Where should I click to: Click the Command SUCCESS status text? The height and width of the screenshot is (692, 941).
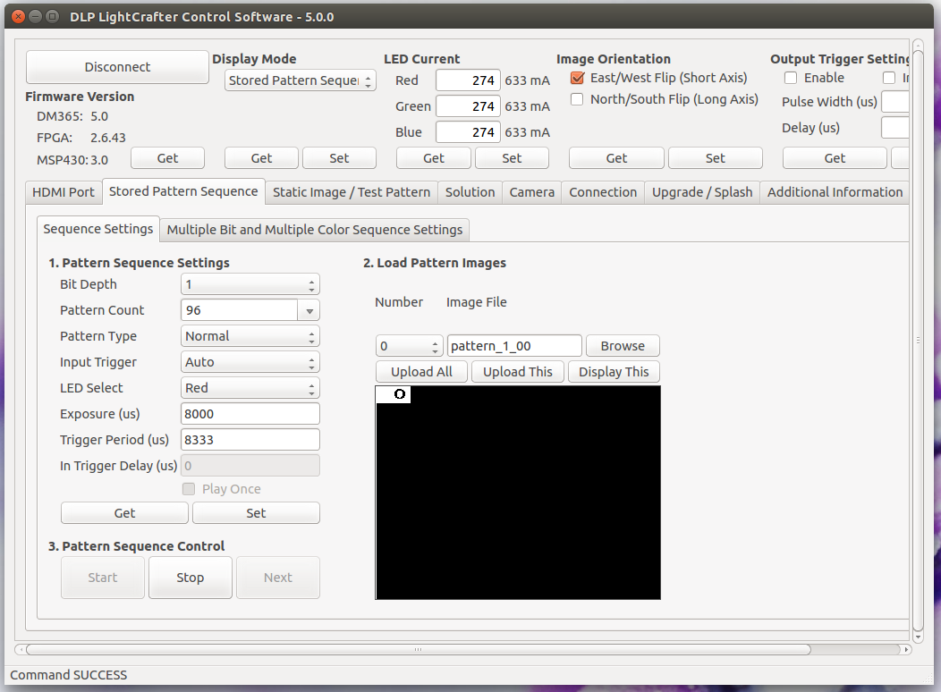(68, 675)
